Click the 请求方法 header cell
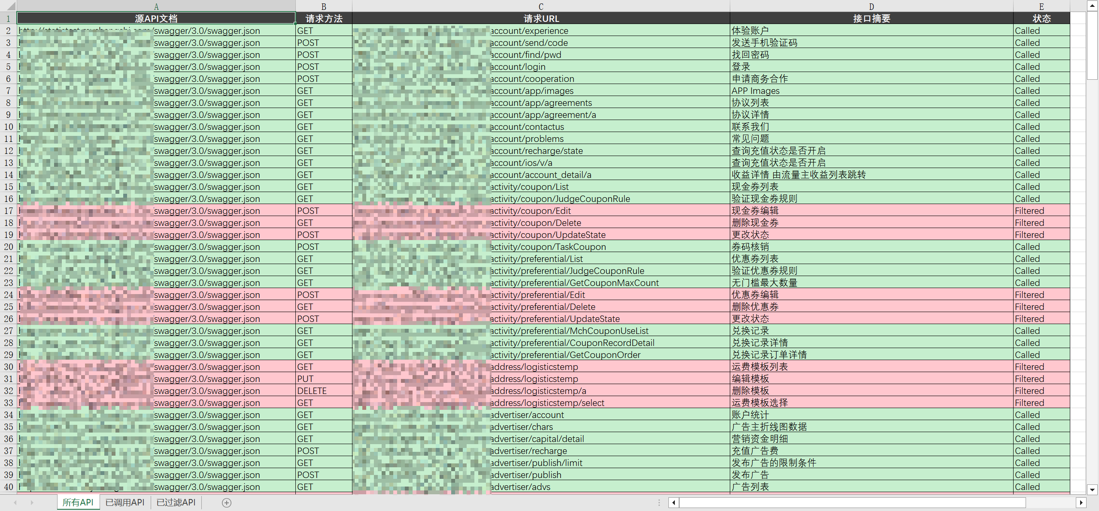This screenshot has width=1099, height=511. [x=324, y=18]
